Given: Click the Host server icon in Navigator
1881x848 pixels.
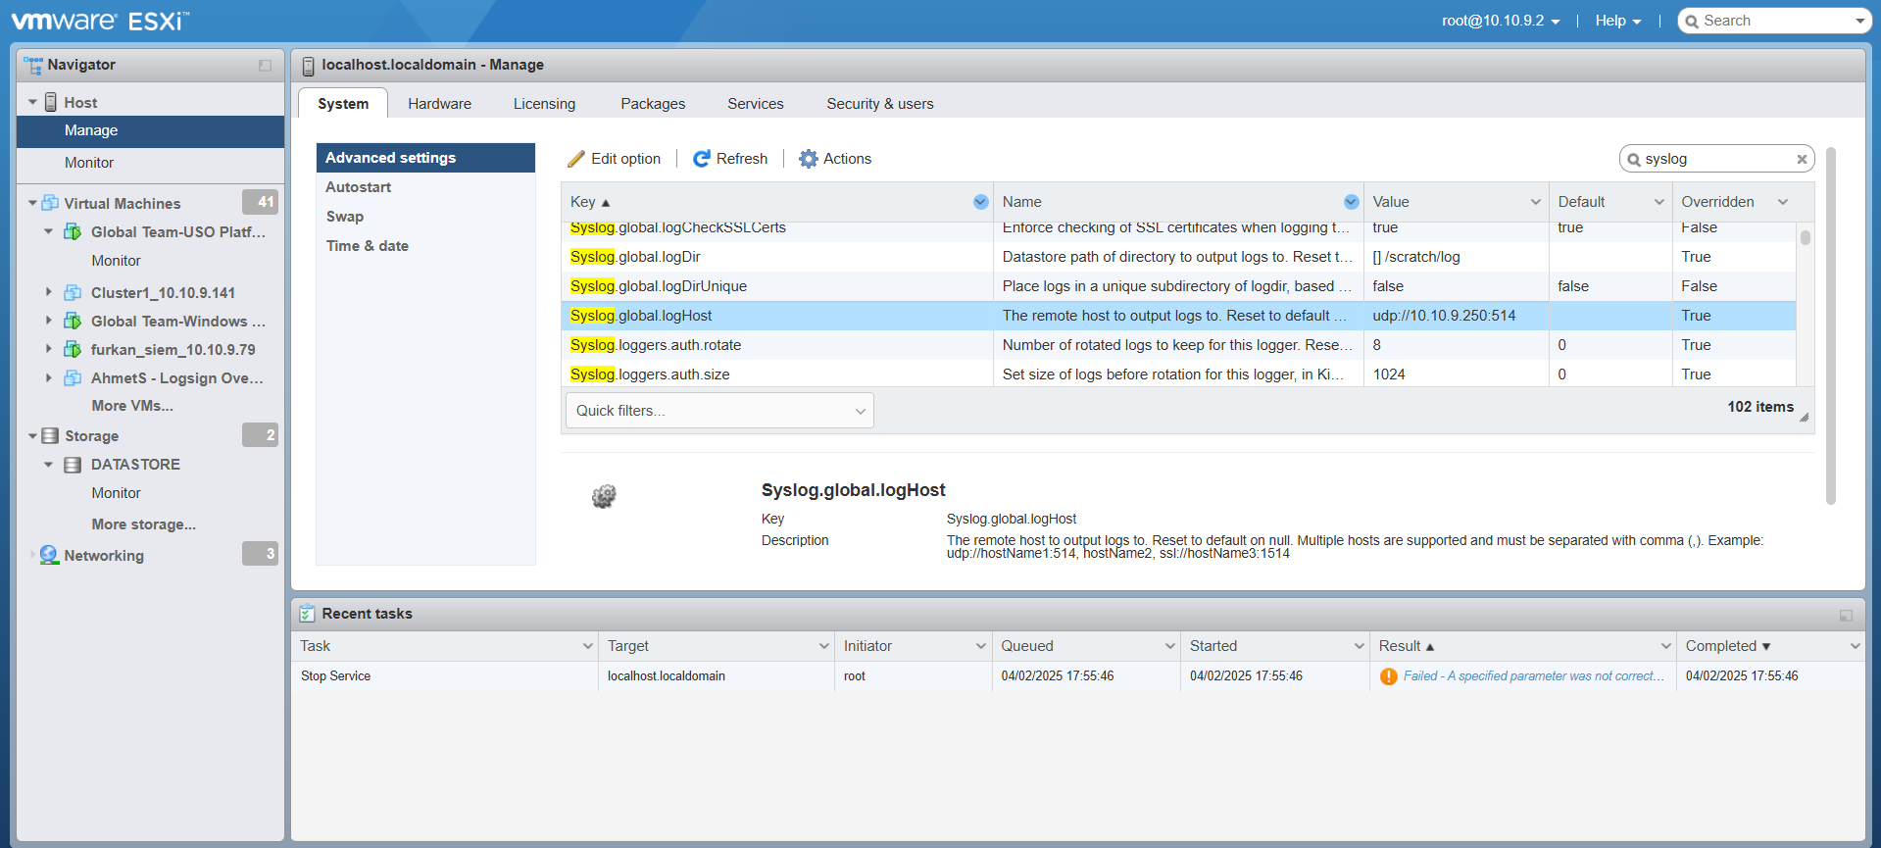Looking at the screenshot, I should (x=51, y=102).
